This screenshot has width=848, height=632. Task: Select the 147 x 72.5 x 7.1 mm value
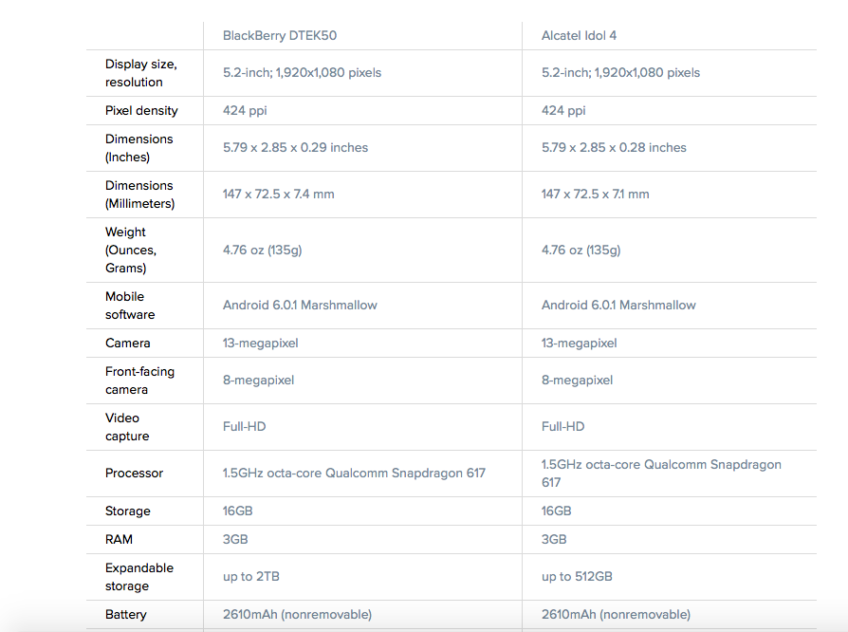coord(595,195)
